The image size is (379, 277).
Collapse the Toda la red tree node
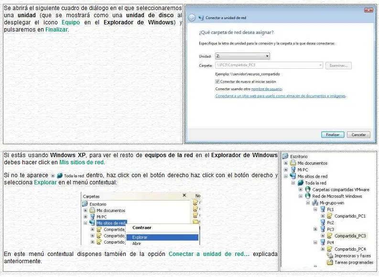click(x=293, y=183)
